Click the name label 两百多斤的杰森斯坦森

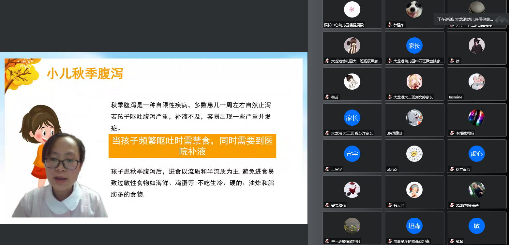[412, 241]
